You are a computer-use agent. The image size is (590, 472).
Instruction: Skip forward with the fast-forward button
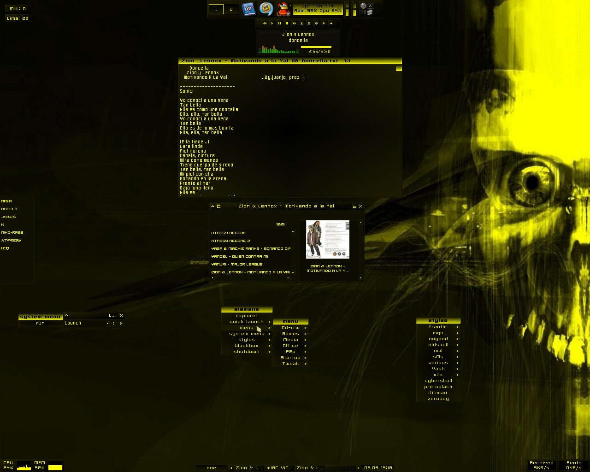pos(294,23)
